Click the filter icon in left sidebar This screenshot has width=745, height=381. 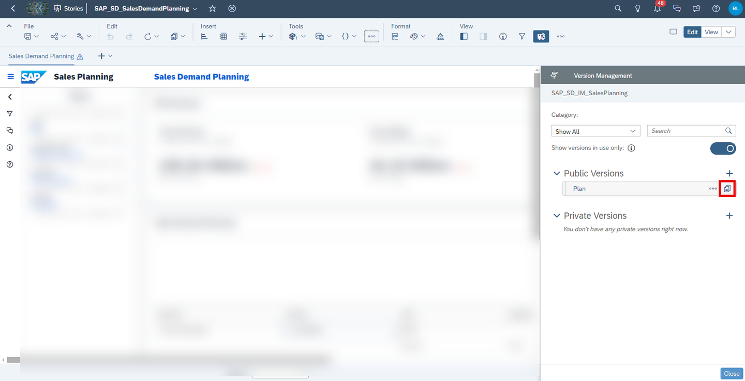[10, 114]
